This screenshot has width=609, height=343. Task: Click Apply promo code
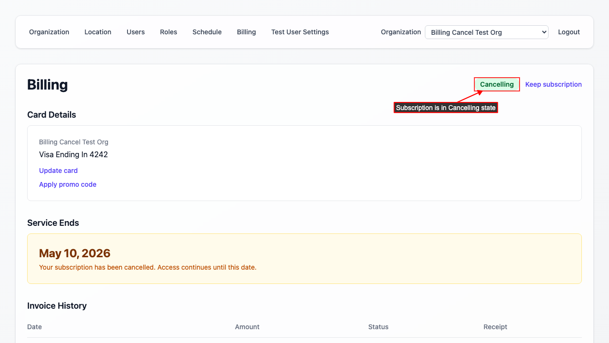[68, 184]
